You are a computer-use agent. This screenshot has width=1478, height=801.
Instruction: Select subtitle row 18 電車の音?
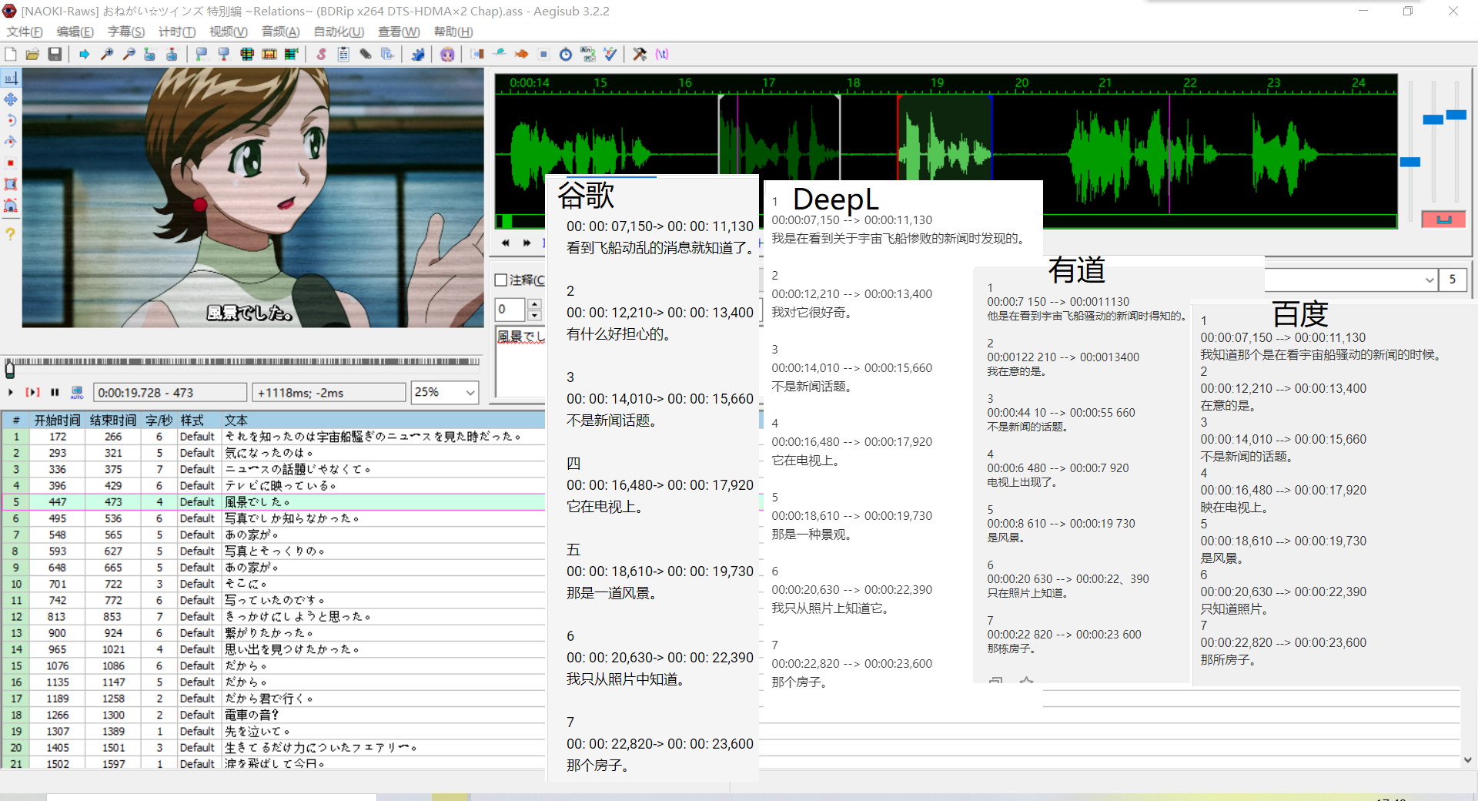pyautogui.click(x=273, y=715)
